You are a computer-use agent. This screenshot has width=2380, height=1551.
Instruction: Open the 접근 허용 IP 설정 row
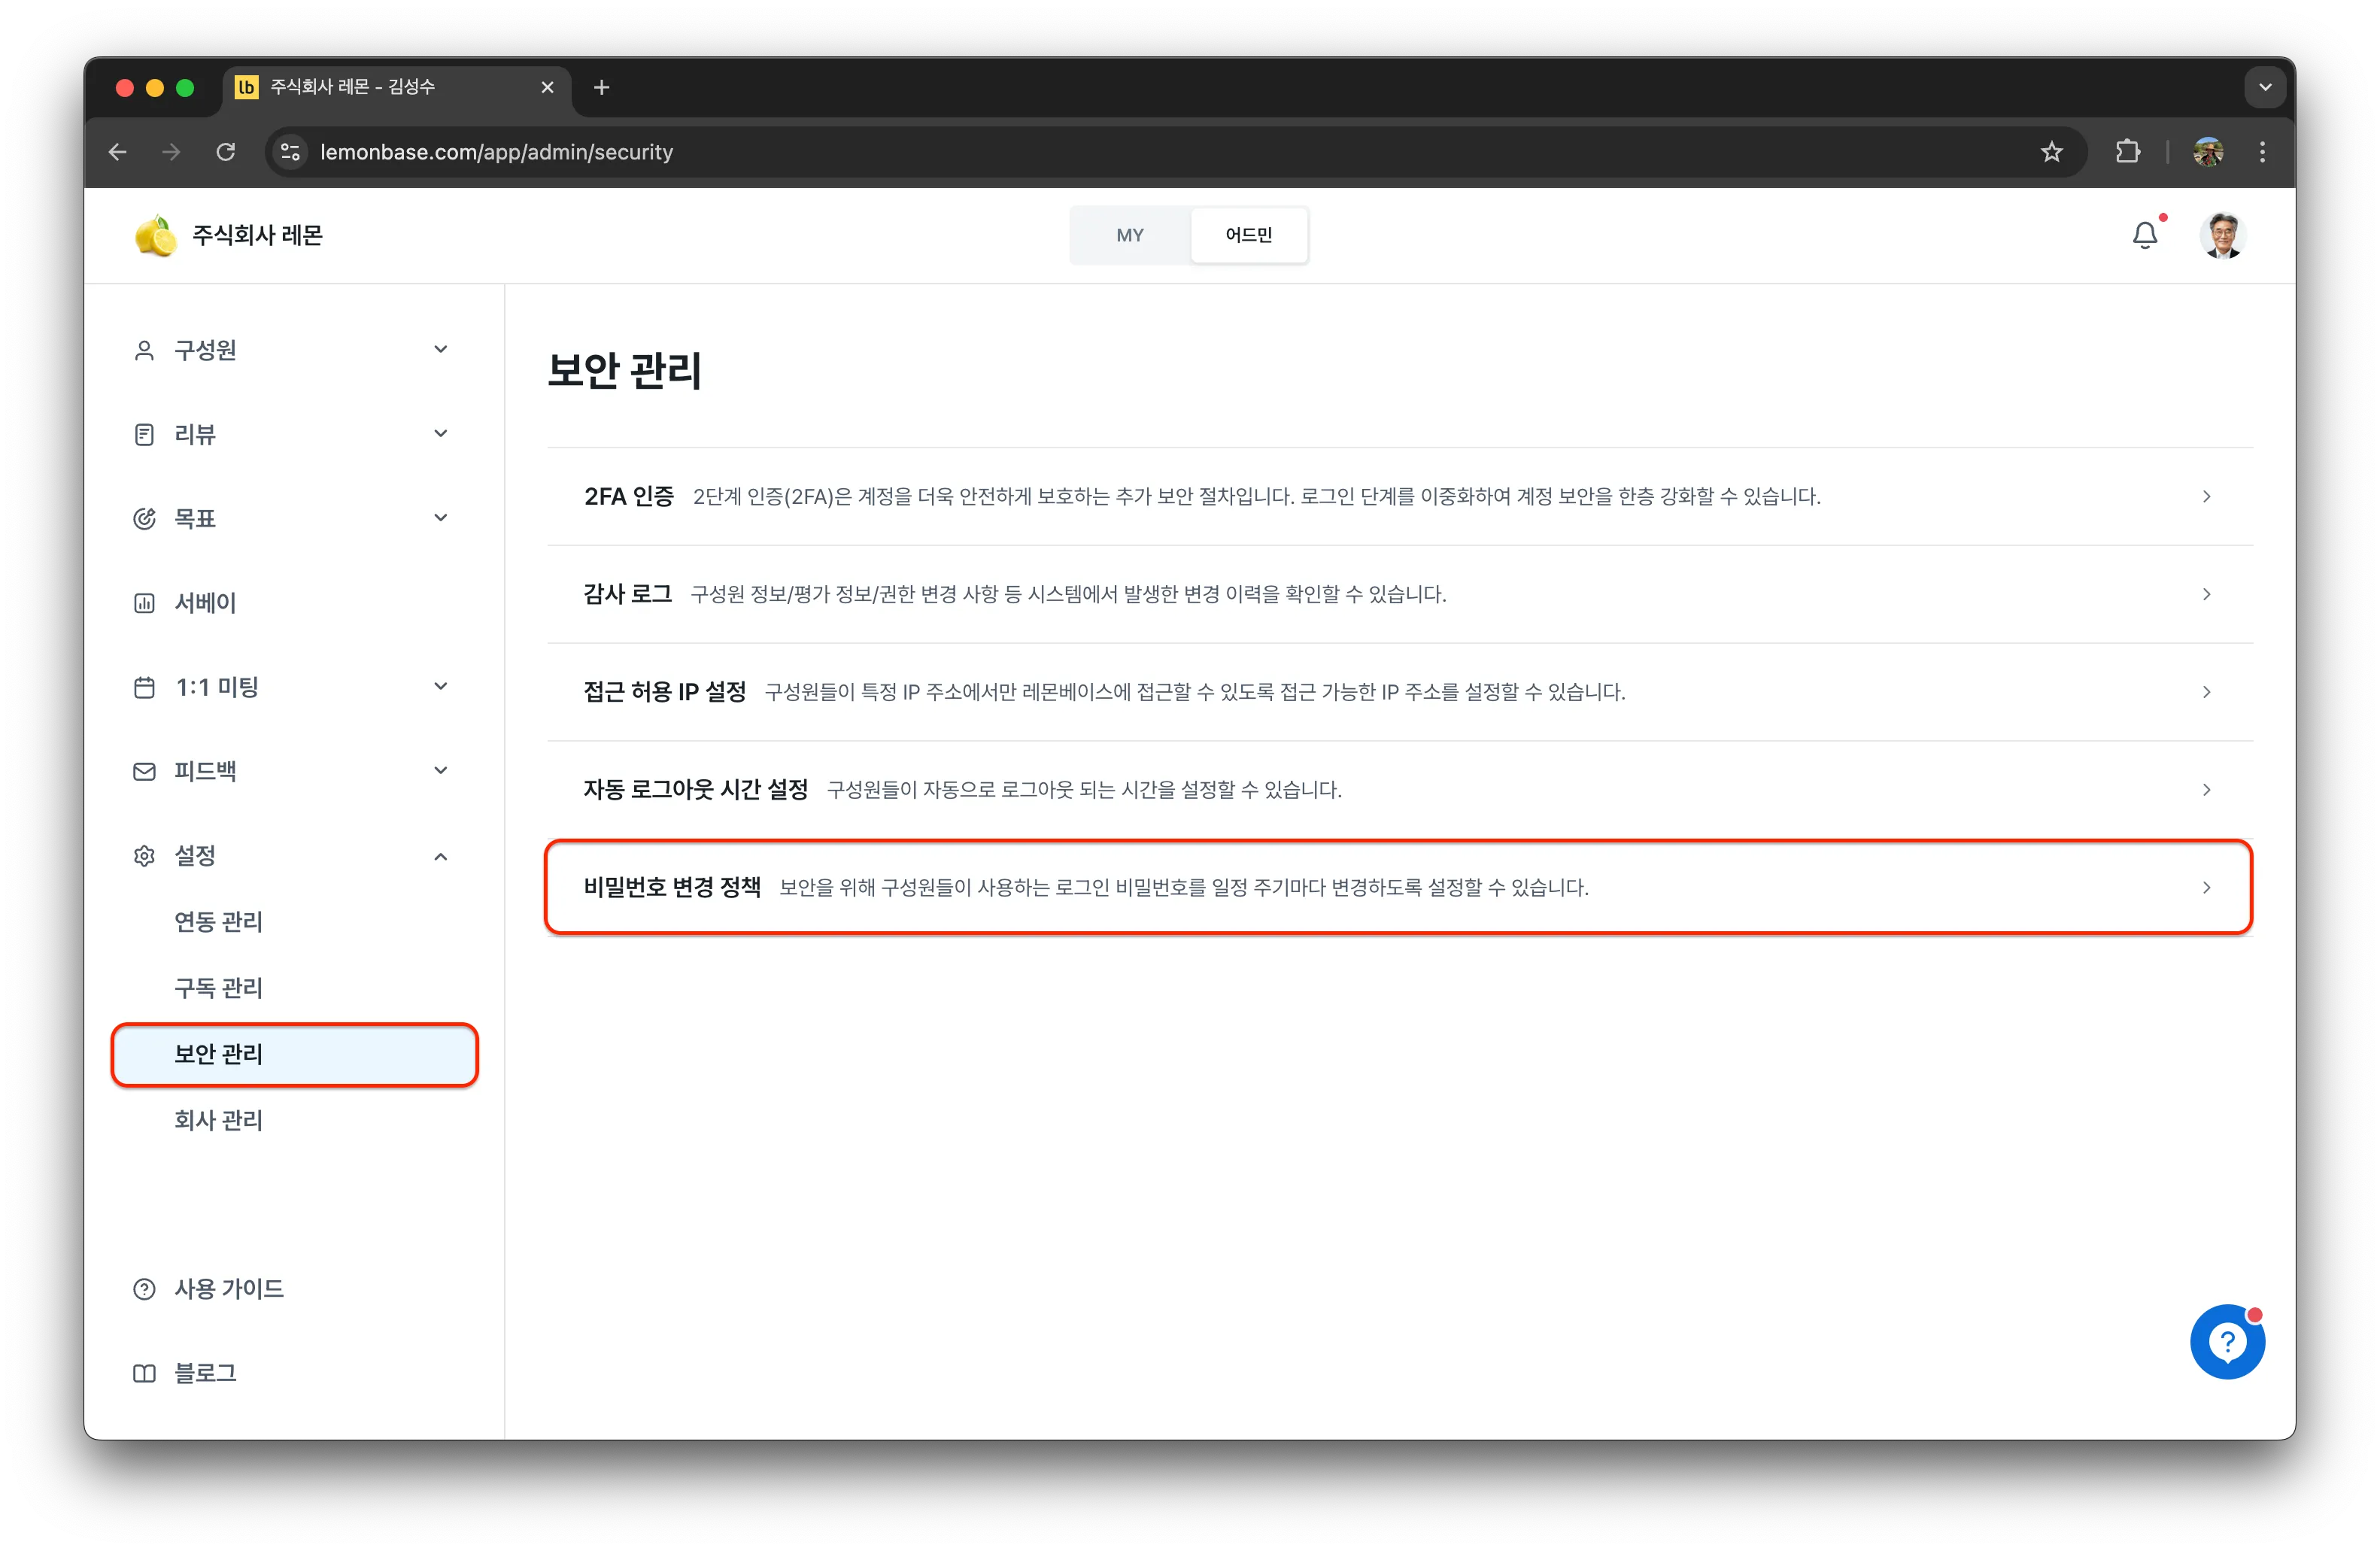1400,692
